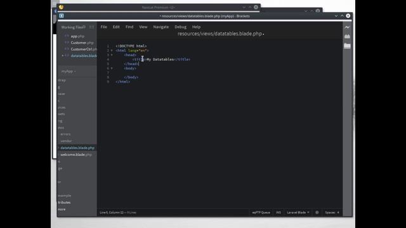This screenshot has height=228, width=406.
Task: Open the Debug menu
Action: point(180,27)
